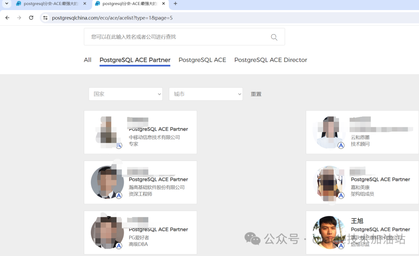Click the 重置 reset link
419x256 pixels.
coord(256,94)
